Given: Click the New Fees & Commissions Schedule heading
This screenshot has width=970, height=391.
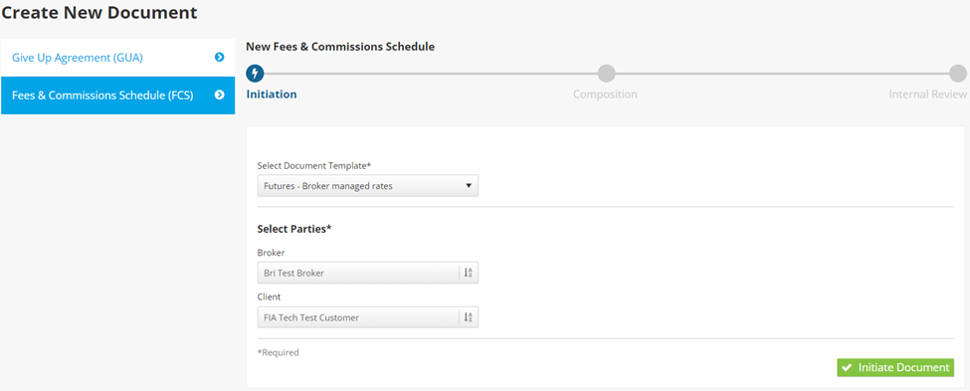Looking at the screenshot, I should (x=340, y=47).
